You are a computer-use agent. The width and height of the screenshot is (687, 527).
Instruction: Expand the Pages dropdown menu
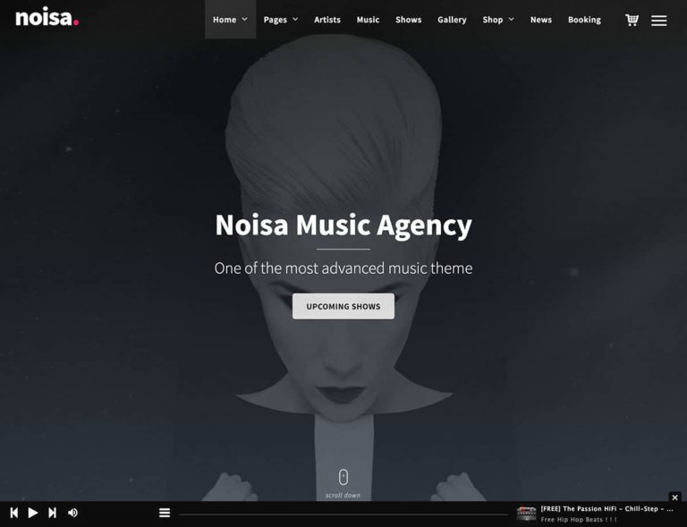(x=281, y=20)
